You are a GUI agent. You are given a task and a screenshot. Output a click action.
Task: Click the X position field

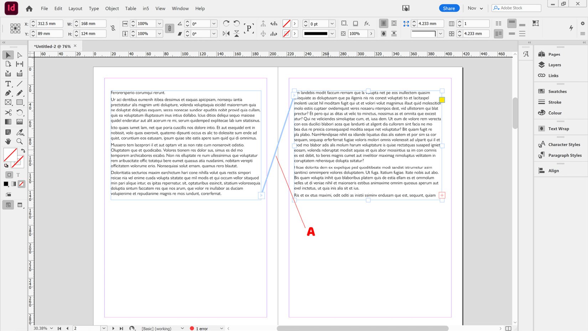[50, 24]
